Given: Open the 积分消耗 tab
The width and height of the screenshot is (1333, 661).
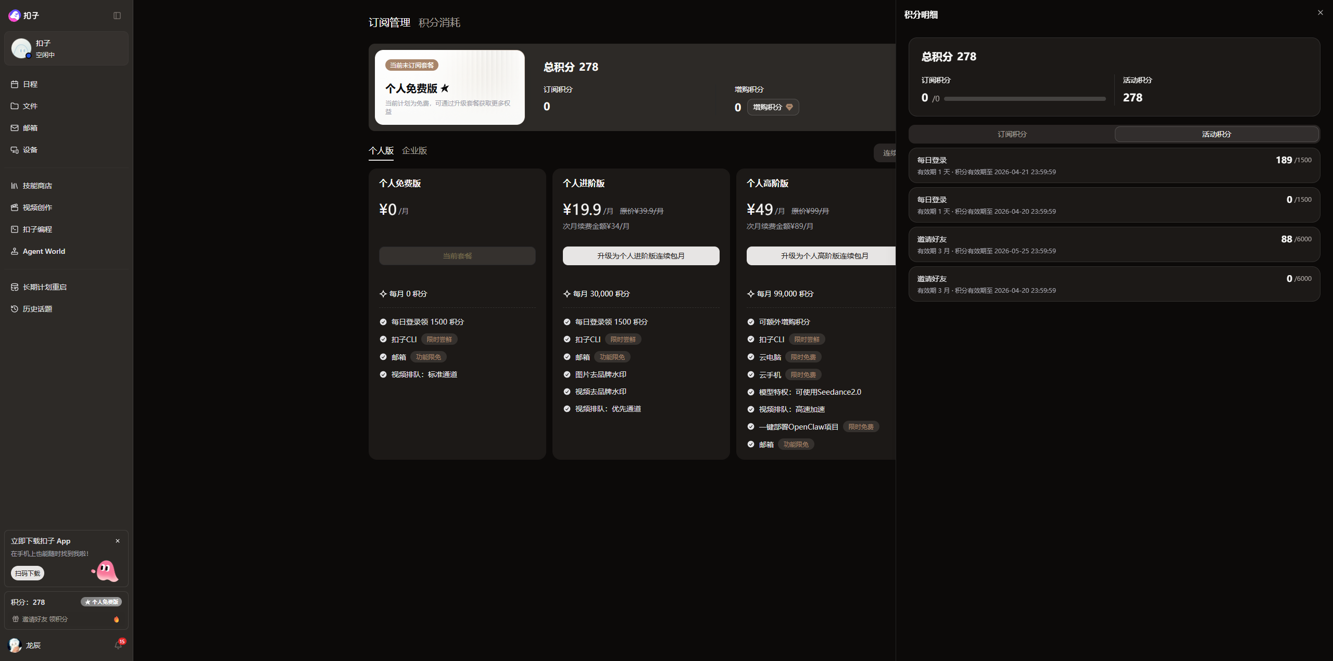Looking at the screenshot, I should click(x=439, y=22).
